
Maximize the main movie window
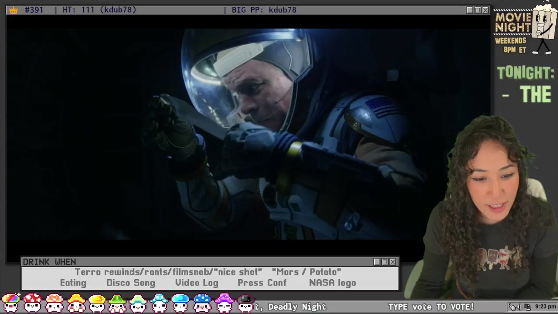477,10
